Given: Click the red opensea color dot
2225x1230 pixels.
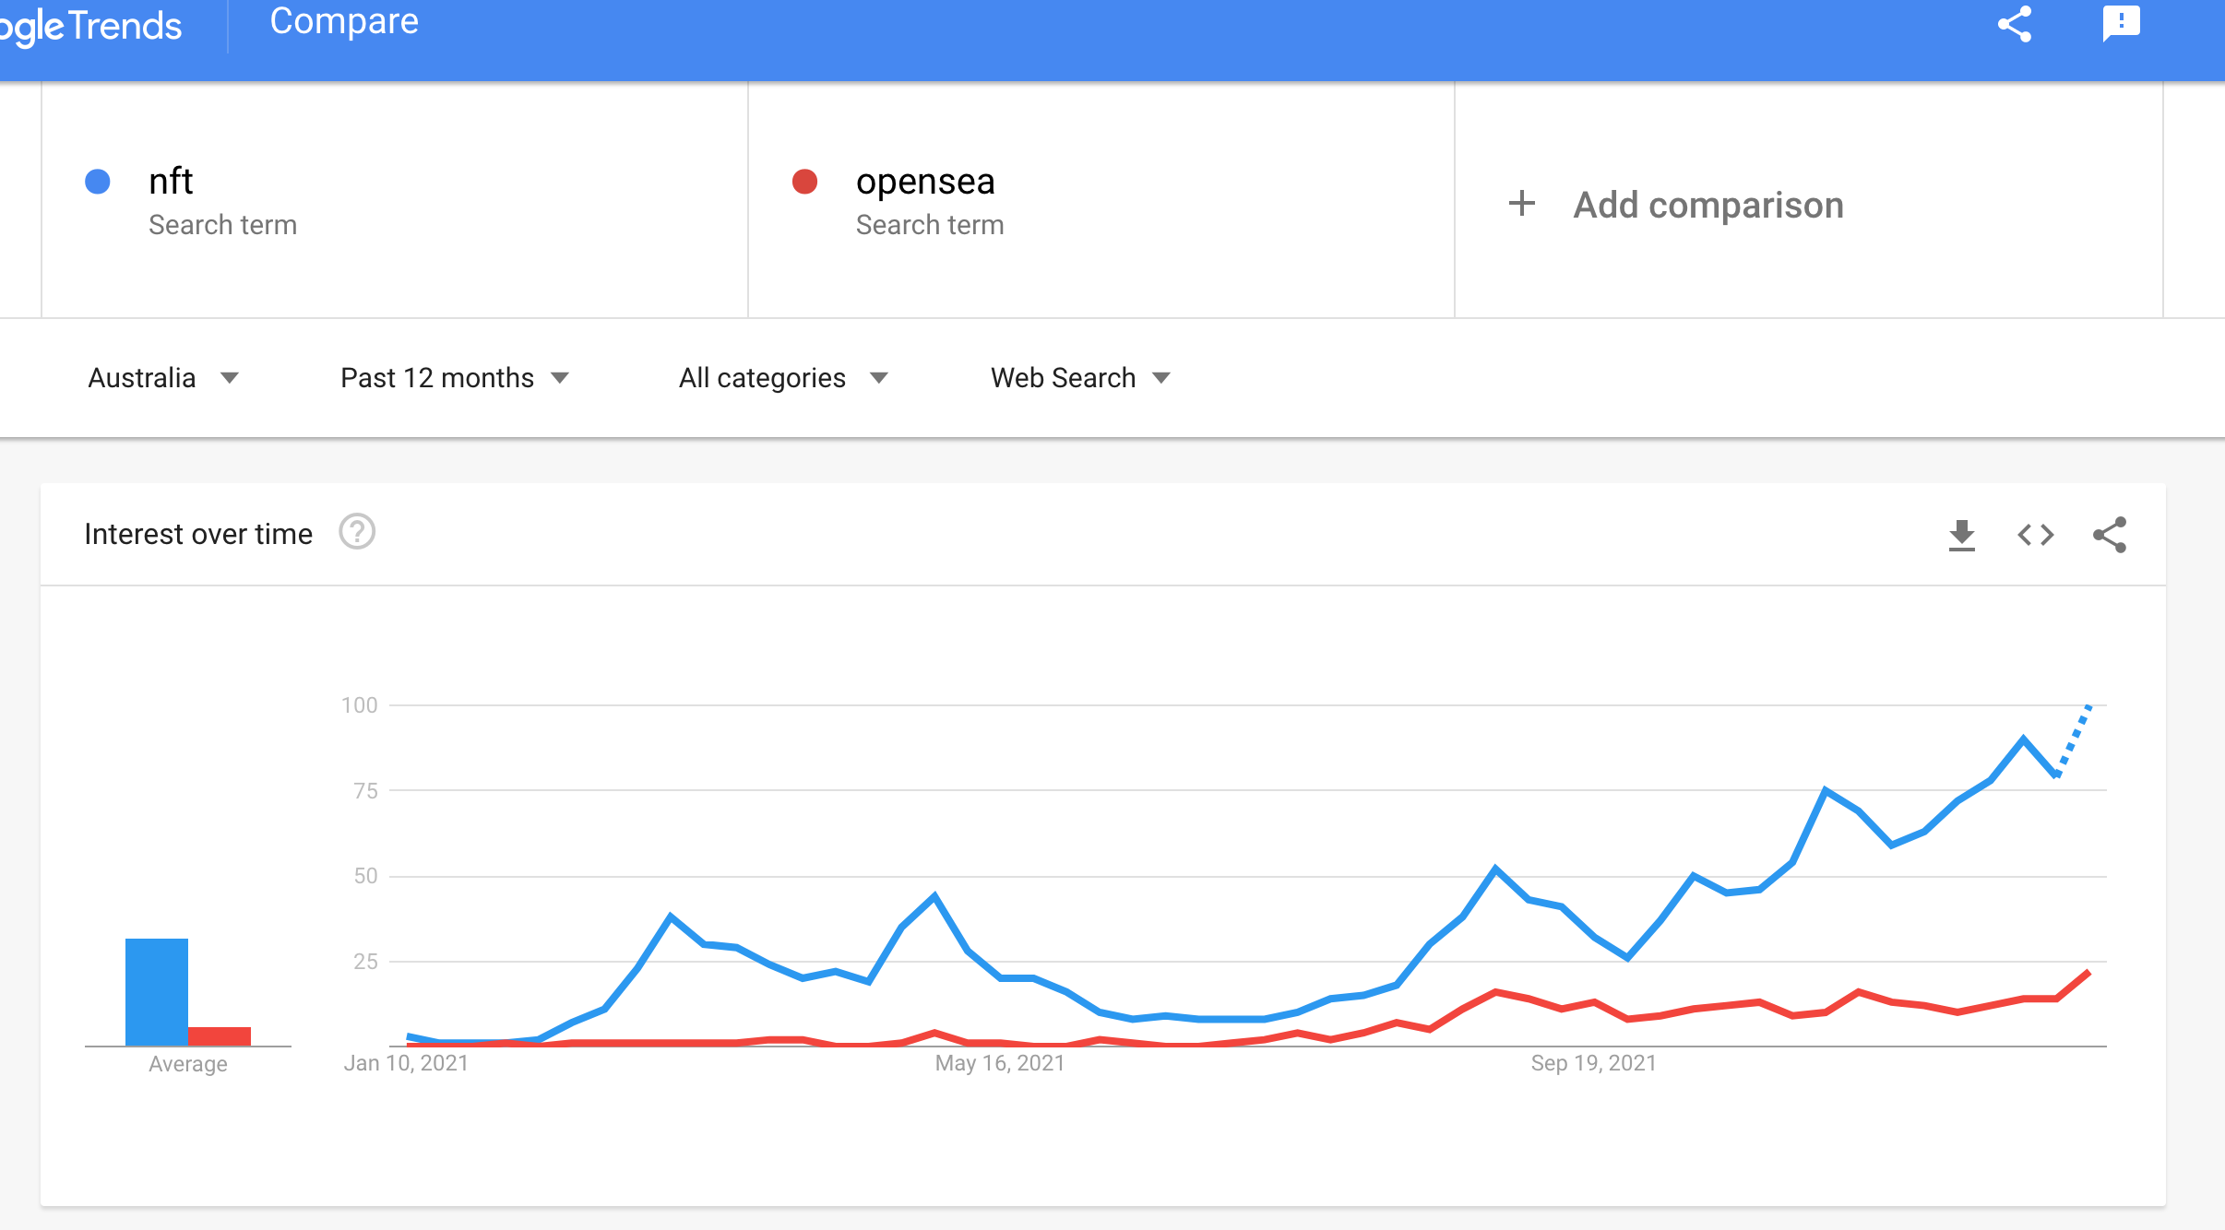Looking at the screenshot, I should point(805,182).
